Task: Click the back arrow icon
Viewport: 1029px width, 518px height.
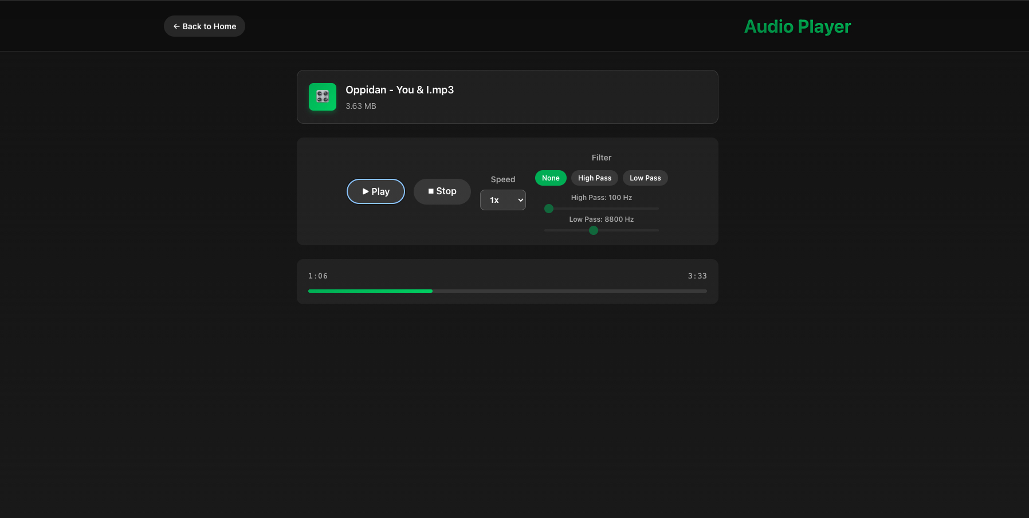Action: (x=175, y=26)
